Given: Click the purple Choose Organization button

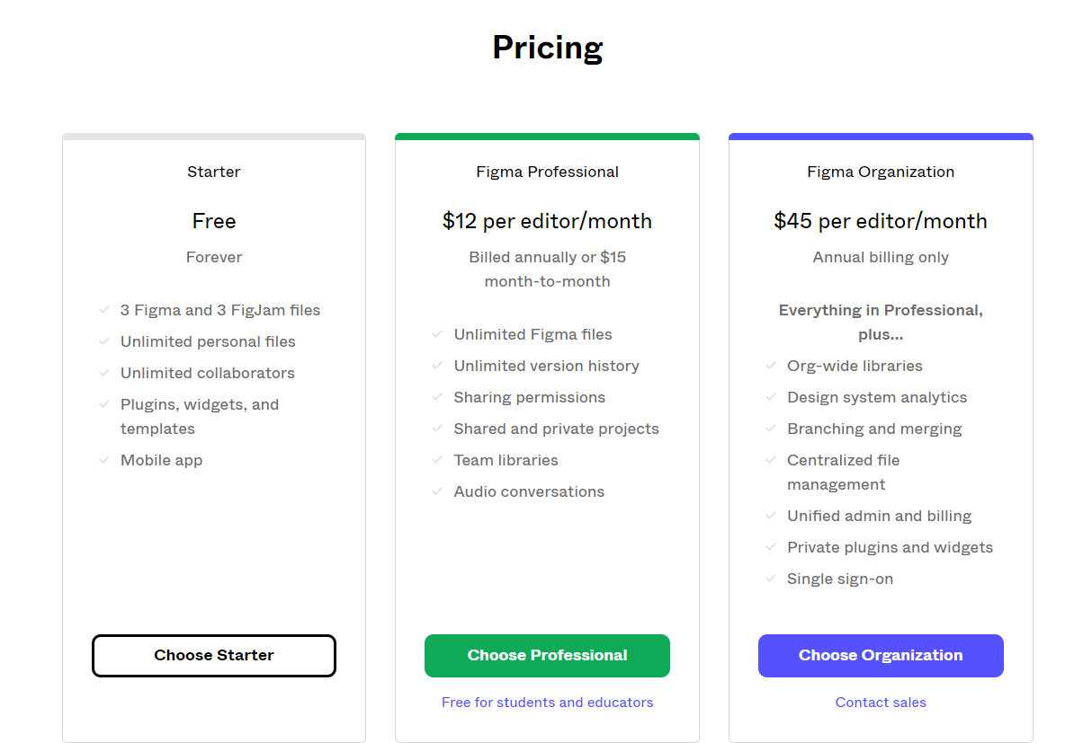Looking at the screenshot, I should pyautogui.click(x=881, y=655).
